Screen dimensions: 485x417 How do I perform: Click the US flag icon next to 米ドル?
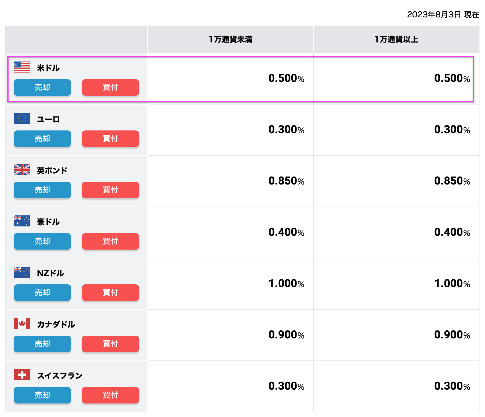click(22, 67)
